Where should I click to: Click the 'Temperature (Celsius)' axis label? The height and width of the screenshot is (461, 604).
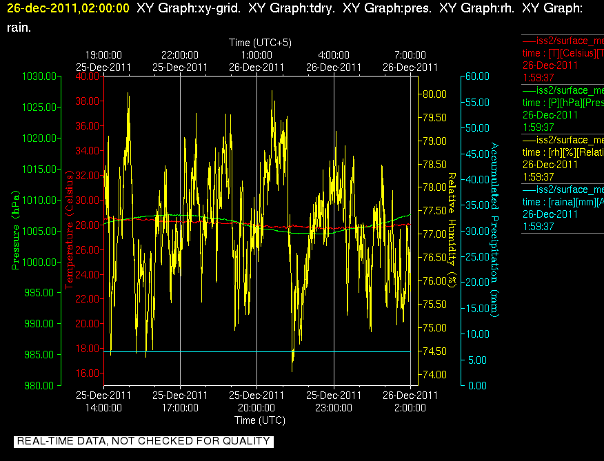point(69,230)
